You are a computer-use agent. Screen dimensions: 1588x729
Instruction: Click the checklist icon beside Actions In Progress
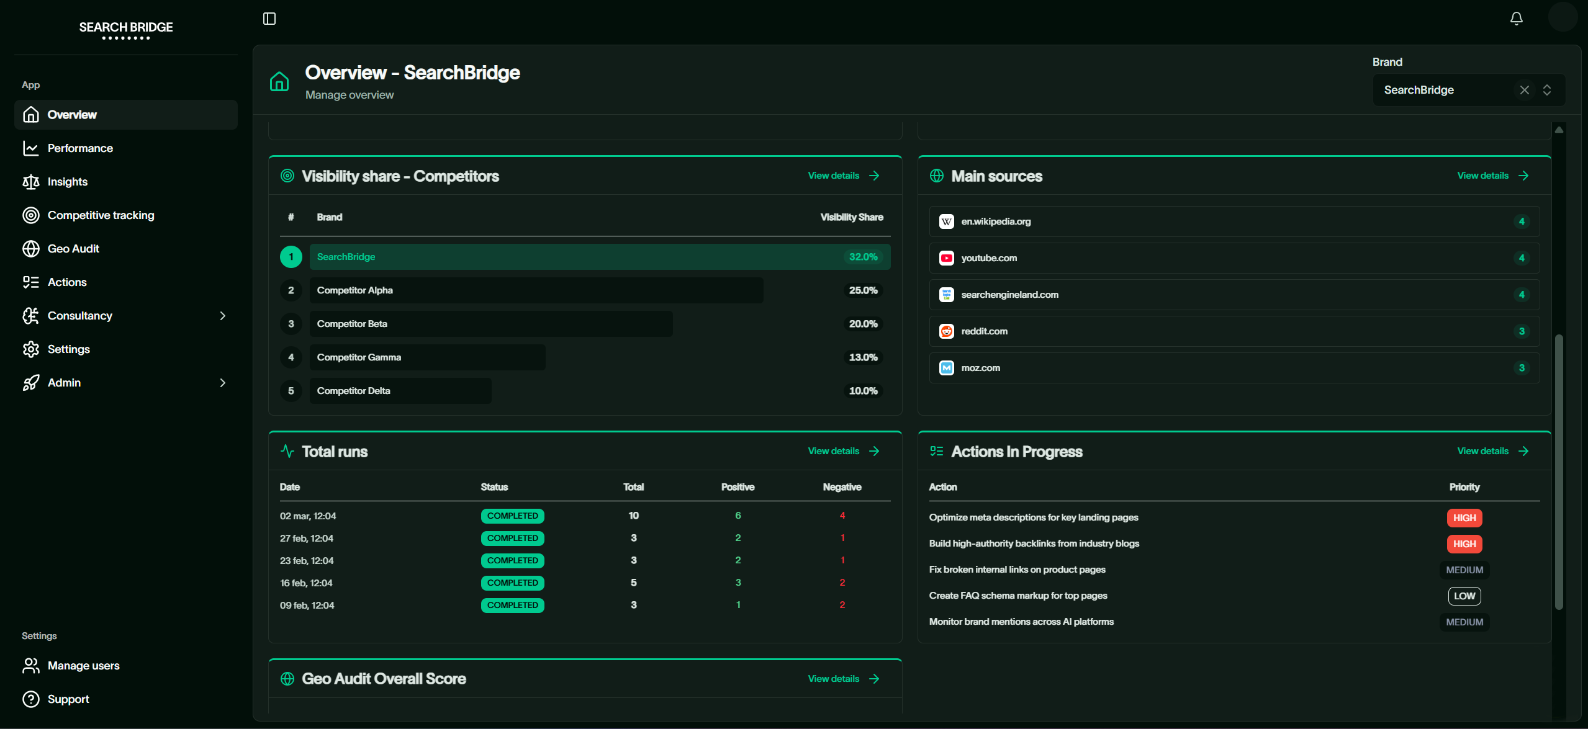pyautogui.click(x=937, y=451)
